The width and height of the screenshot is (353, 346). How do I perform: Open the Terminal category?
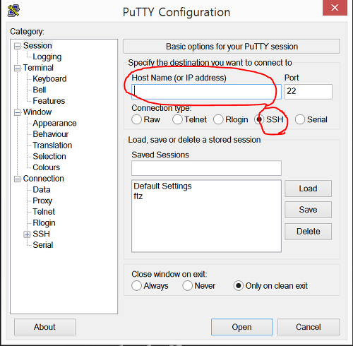38,68
